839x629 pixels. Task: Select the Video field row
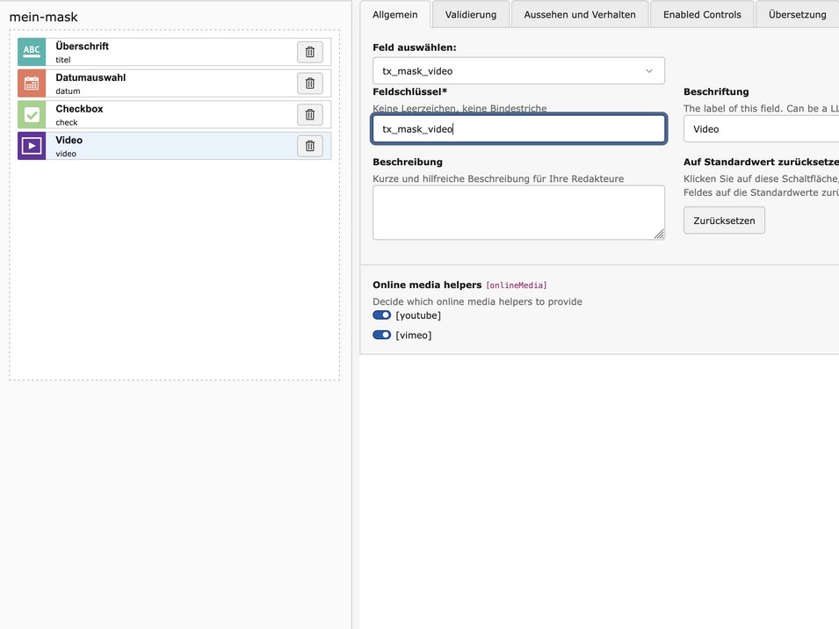click(175, 146)
